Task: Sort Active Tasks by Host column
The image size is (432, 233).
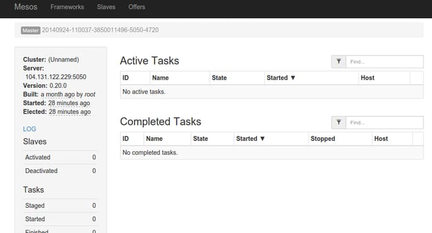Action: [x=367, y=78]
